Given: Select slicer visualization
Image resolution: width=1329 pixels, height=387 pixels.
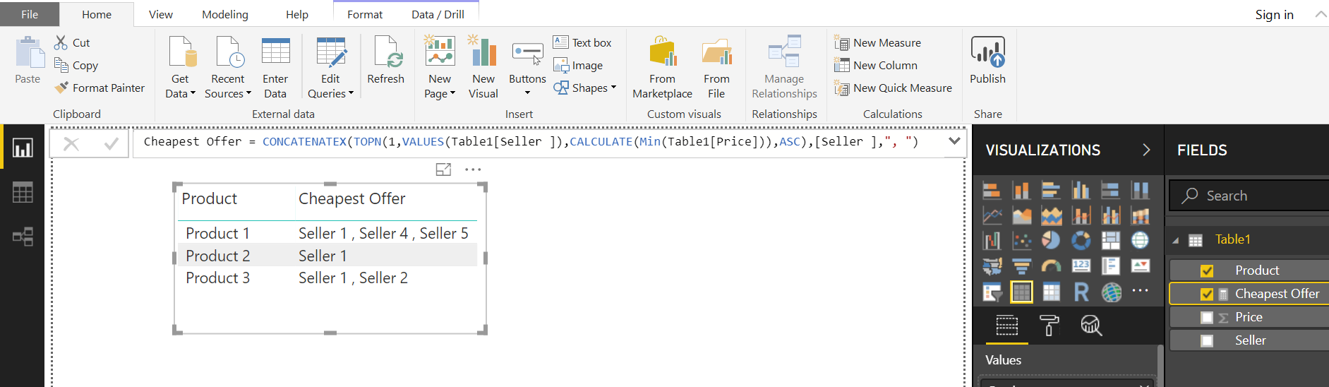Looking at the screenshot, I should point(992,292).
